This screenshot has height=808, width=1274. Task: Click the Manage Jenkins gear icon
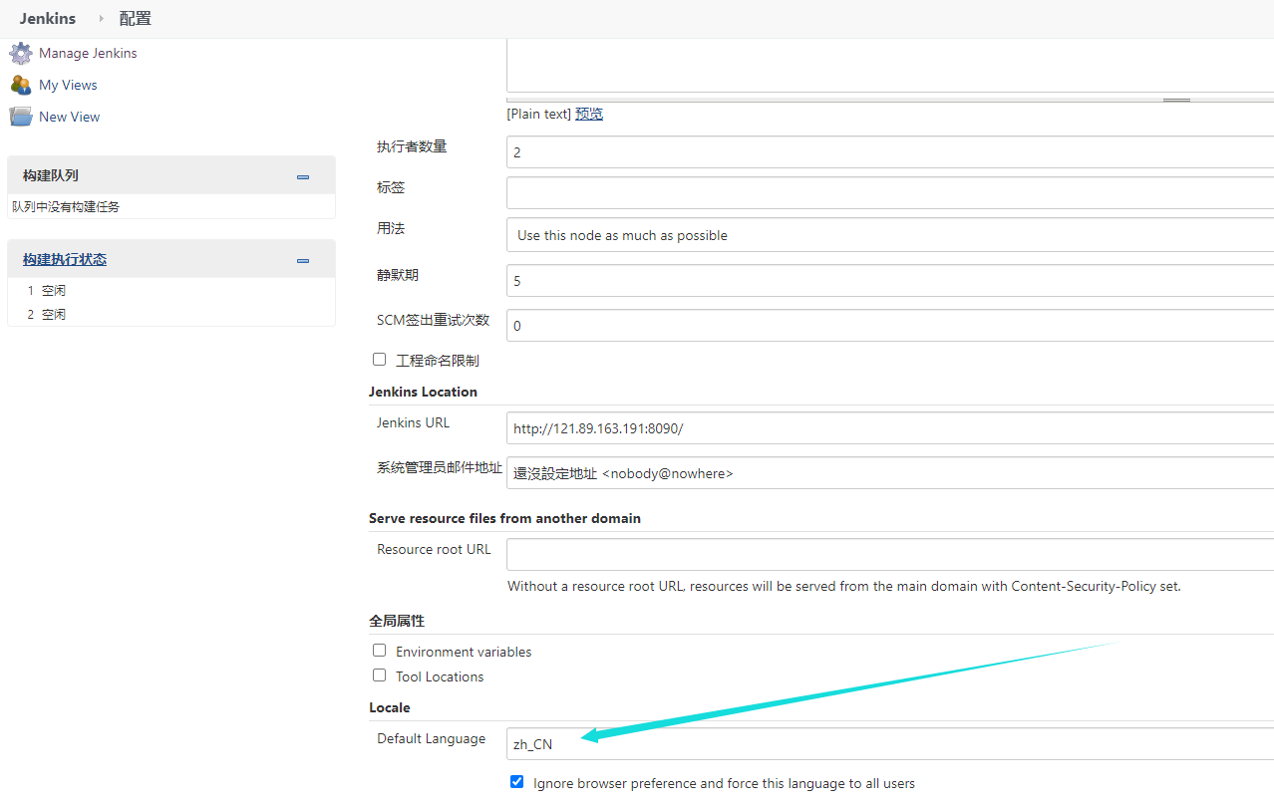21,54
